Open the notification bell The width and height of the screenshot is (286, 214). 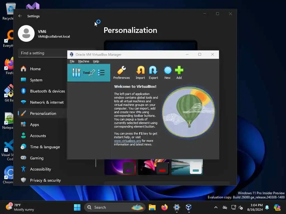(x=267, y=207)
